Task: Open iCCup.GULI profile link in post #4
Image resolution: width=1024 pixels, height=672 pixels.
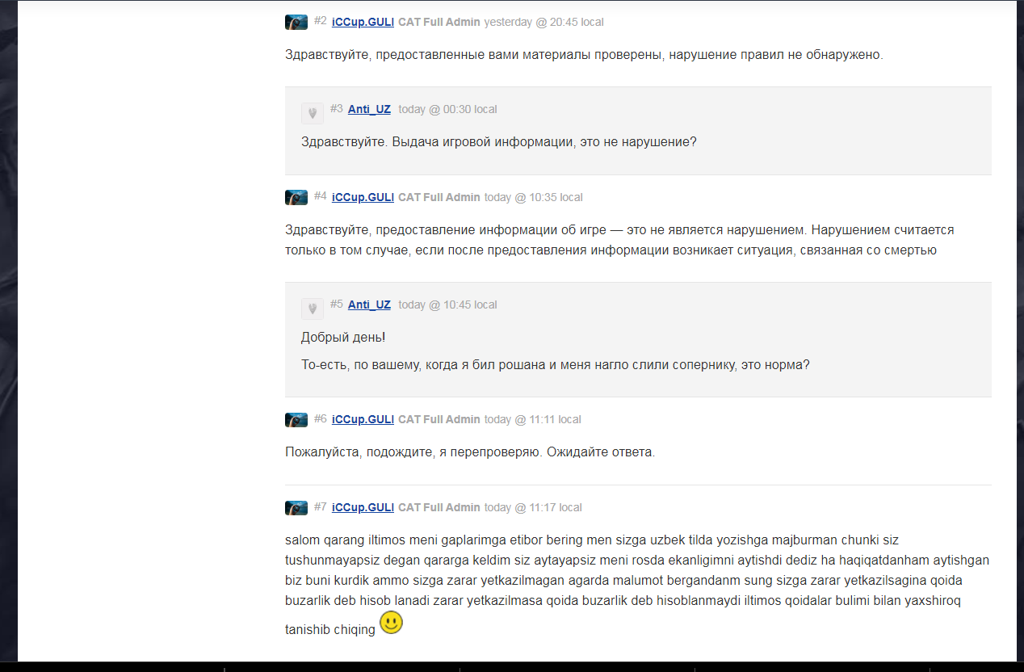Action: point(363,198)
